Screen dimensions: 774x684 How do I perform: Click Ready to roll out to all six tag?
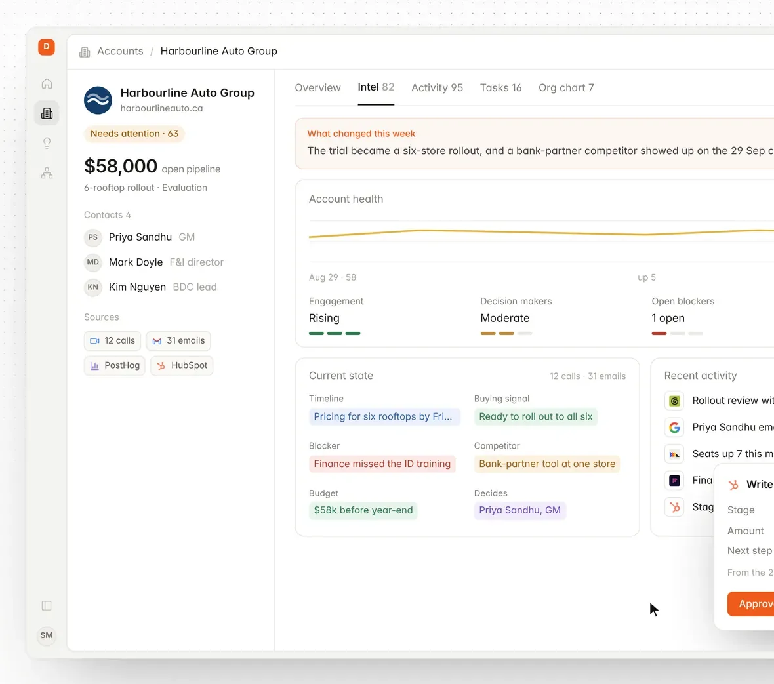pos(536,416)
